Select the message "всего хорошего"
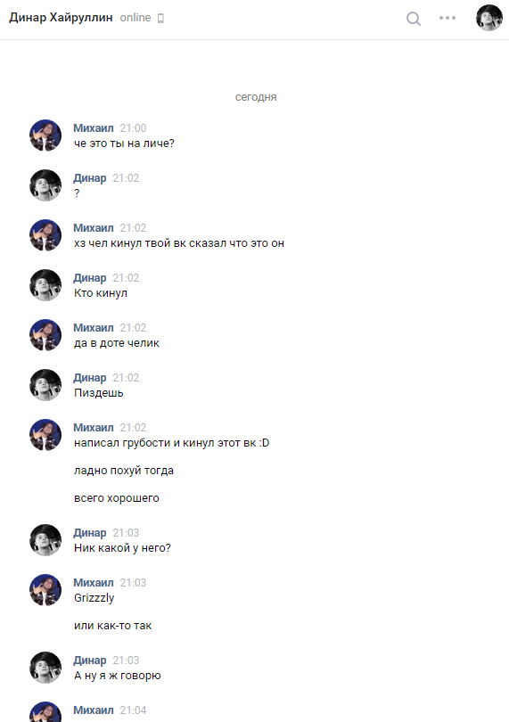Viewport: 509px width, 722px height. 117,498
